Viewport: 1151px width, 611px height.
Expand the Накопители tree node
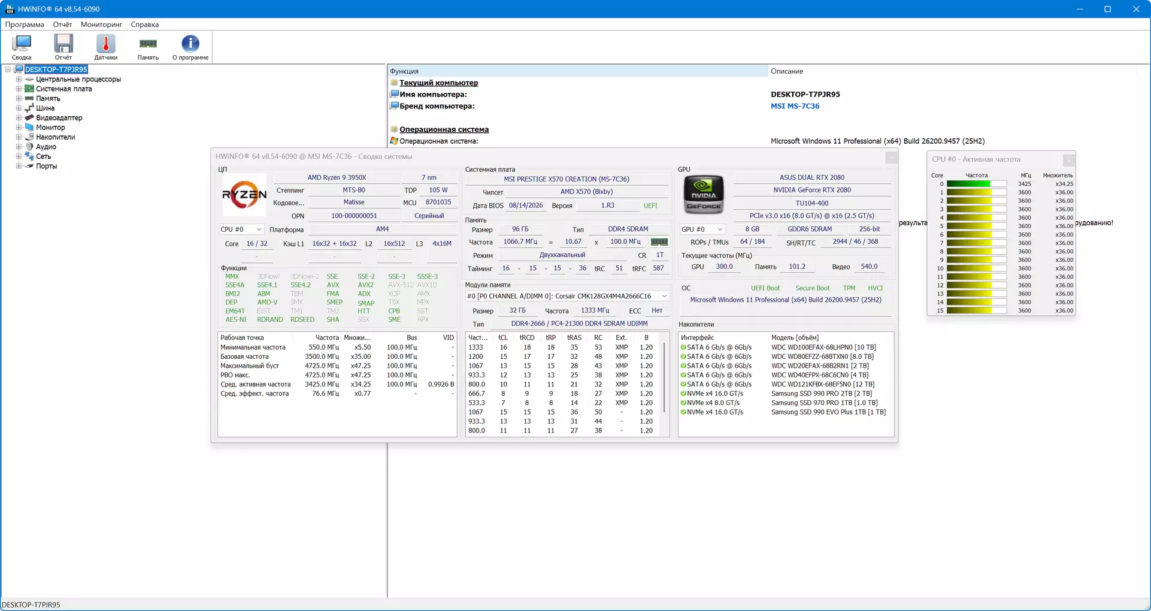click(x=19, y=137)
